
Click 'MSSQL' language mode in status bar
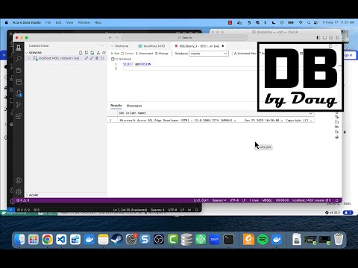(267, 200)
